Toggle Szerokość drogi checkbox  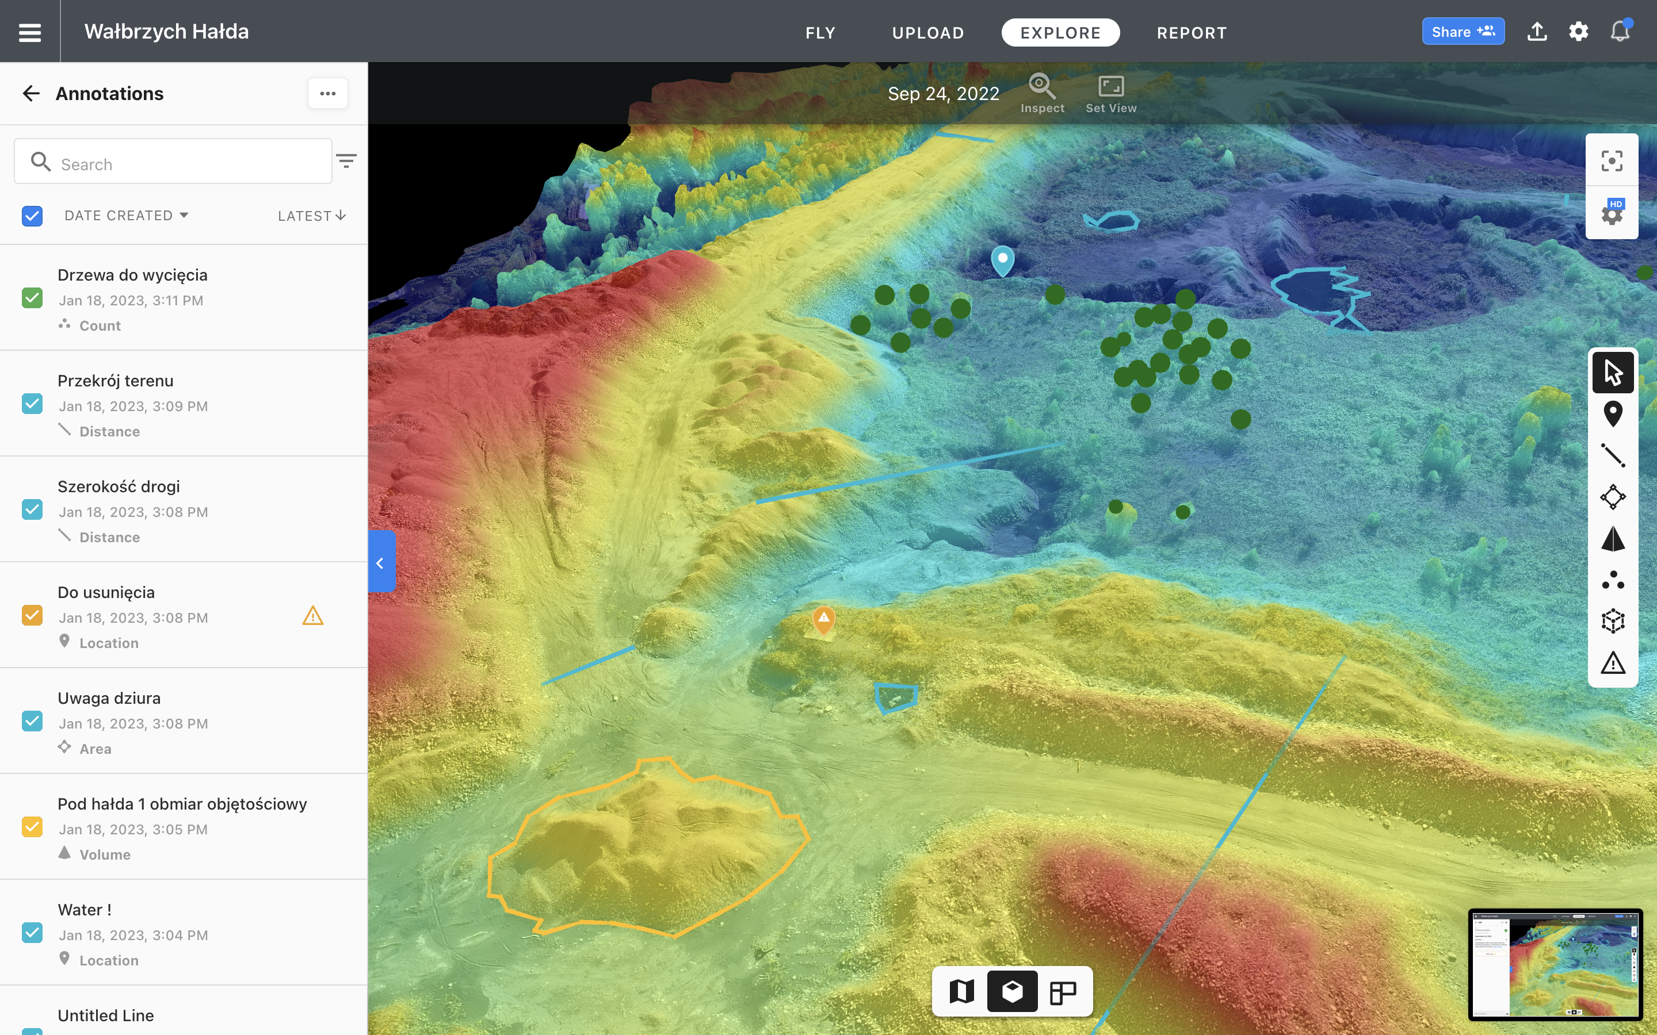(32, 510)
